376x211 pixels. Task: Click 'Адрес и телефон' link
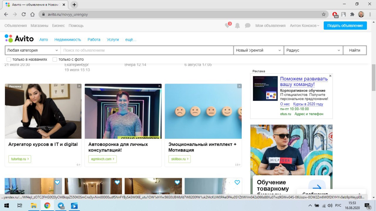[x=309, y=114]
